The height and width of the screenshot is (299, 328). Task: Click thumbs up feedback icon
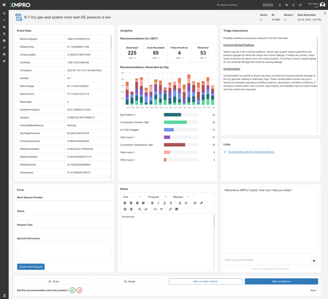click(x=73, y=290)
